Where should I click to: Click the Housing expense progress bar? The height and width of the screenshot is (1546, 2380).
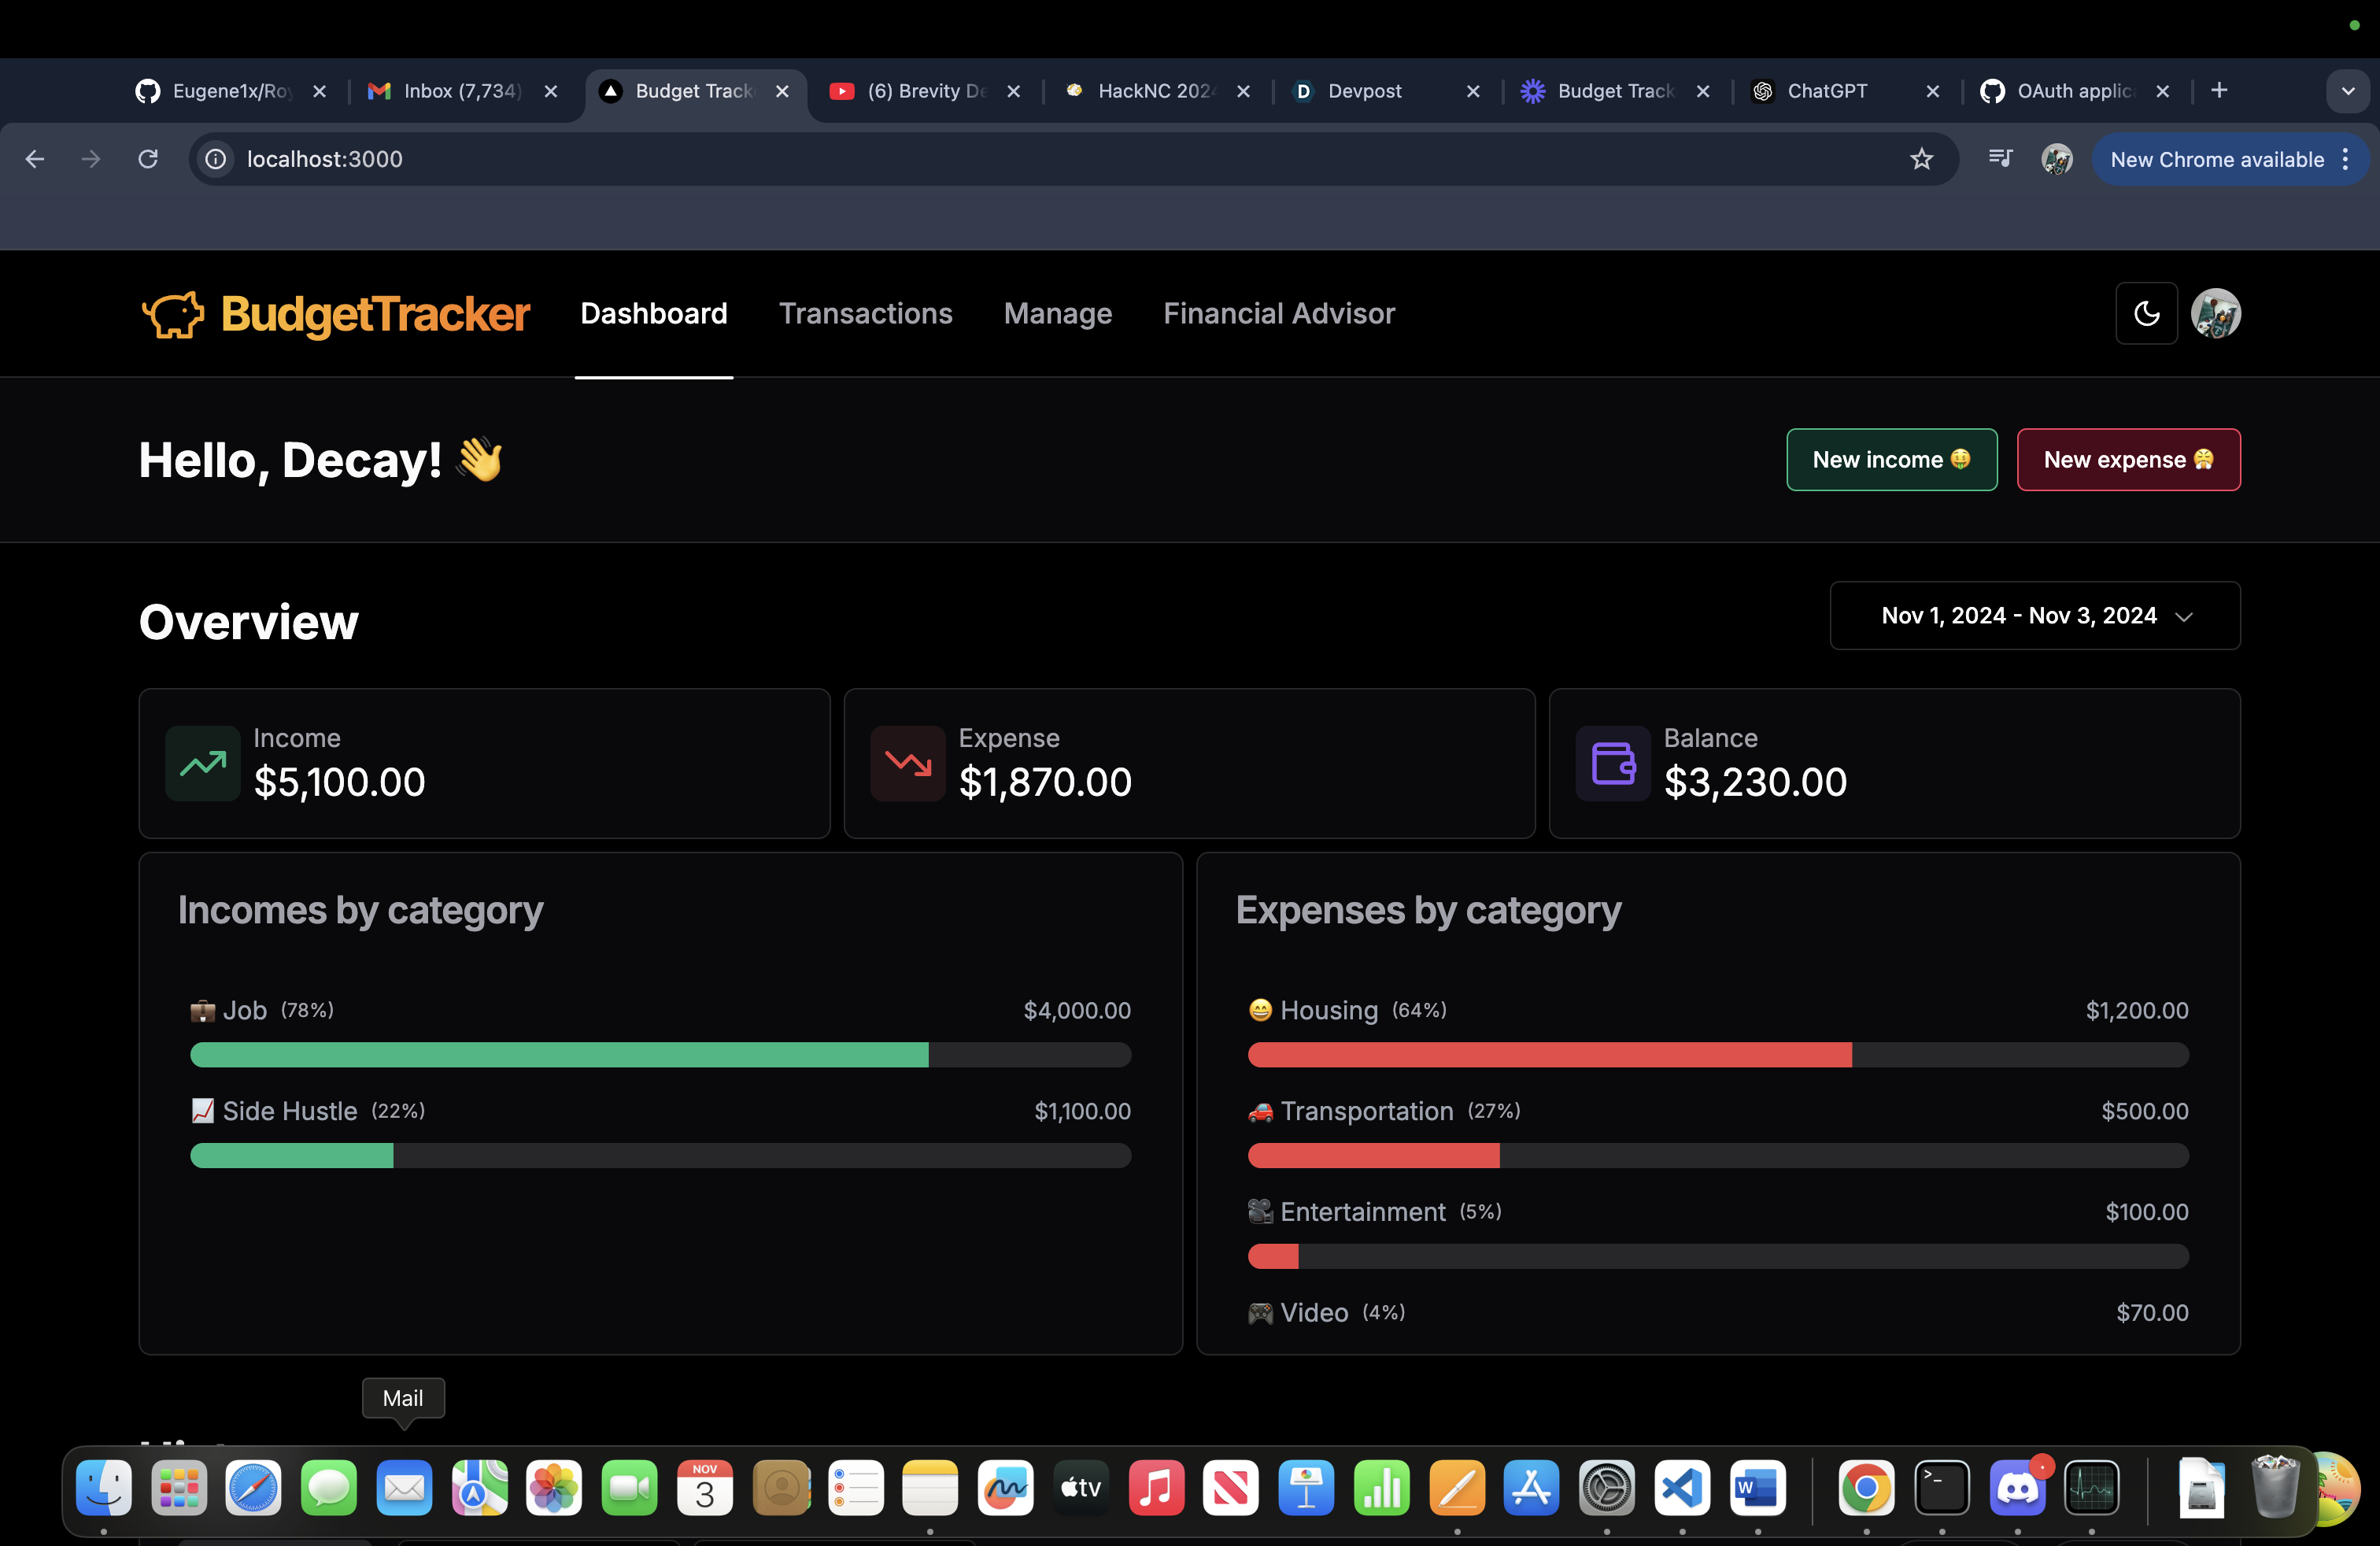click(x=1717, y=1055)
